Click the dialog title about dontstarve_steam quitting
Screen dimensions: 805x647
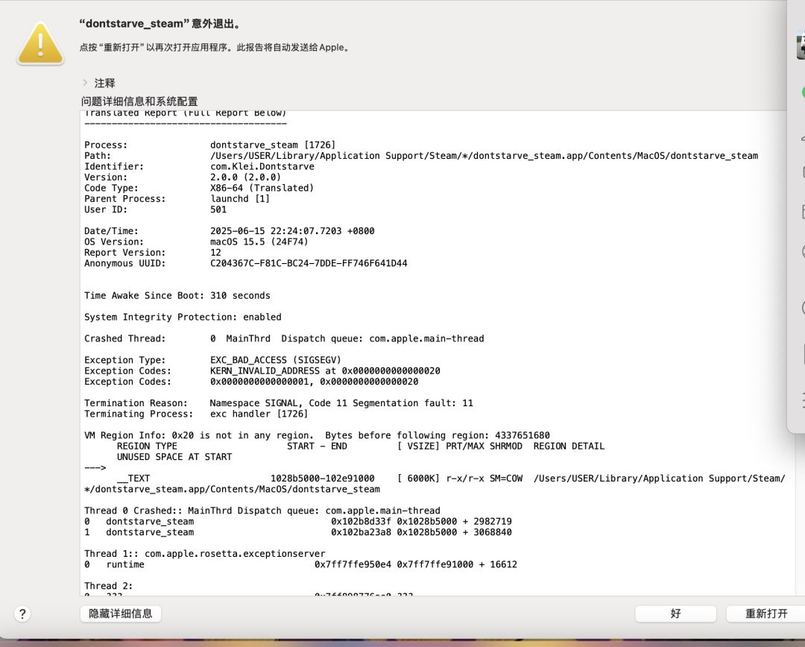[160, 24]
